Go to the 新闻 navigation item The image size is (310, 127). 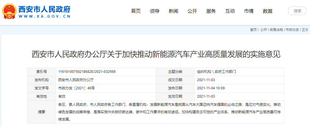coord(174,11)
